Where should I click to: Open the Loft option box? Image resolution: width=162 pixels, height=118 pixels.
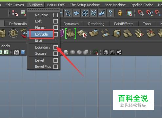click(55, 21)
